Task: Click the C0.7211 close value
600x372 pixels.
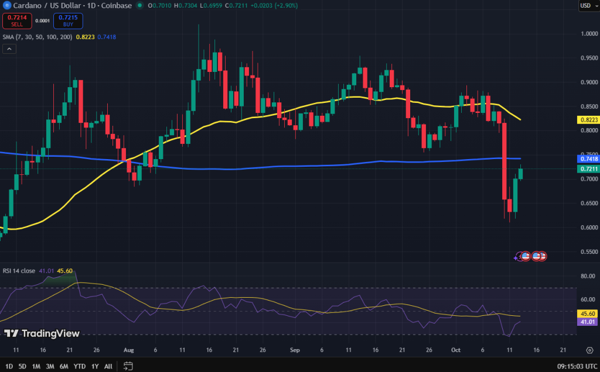Action: click(x=237, y=5)
